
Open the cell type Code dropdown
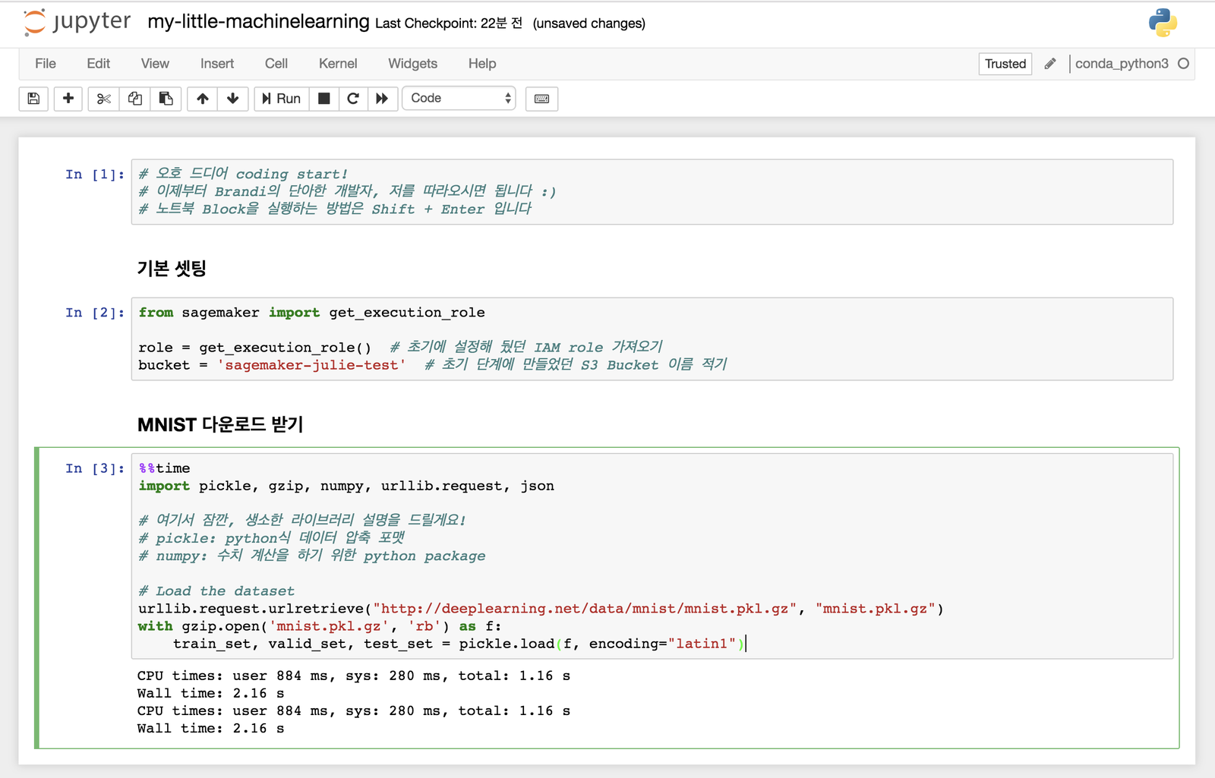point(459,99)
